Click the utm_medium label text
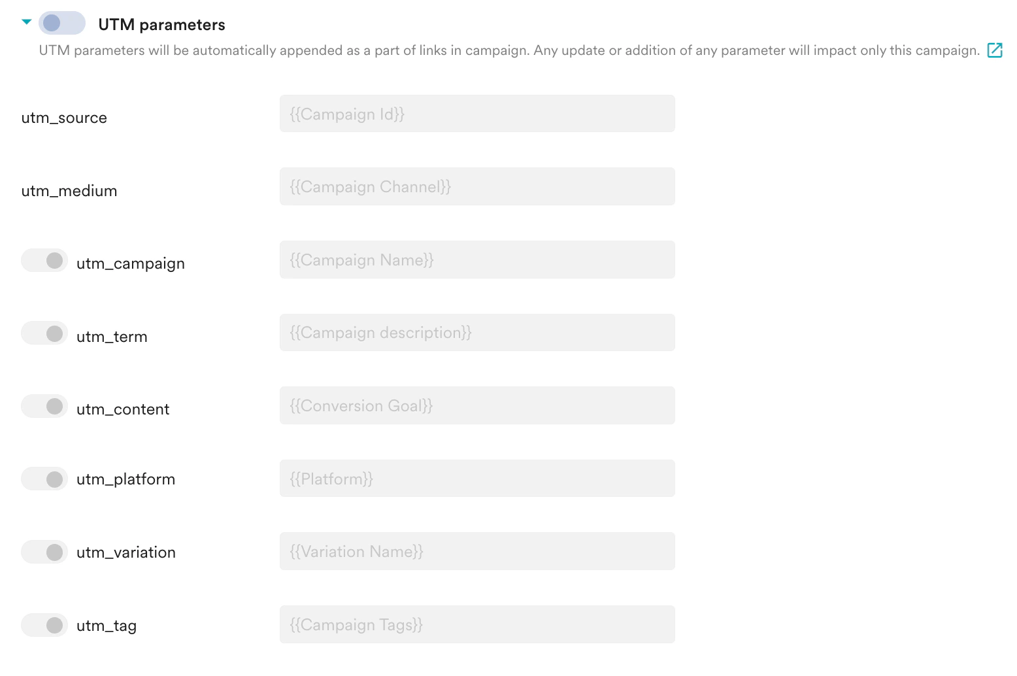Screen dimensions: 1017x676 (69, 191)
